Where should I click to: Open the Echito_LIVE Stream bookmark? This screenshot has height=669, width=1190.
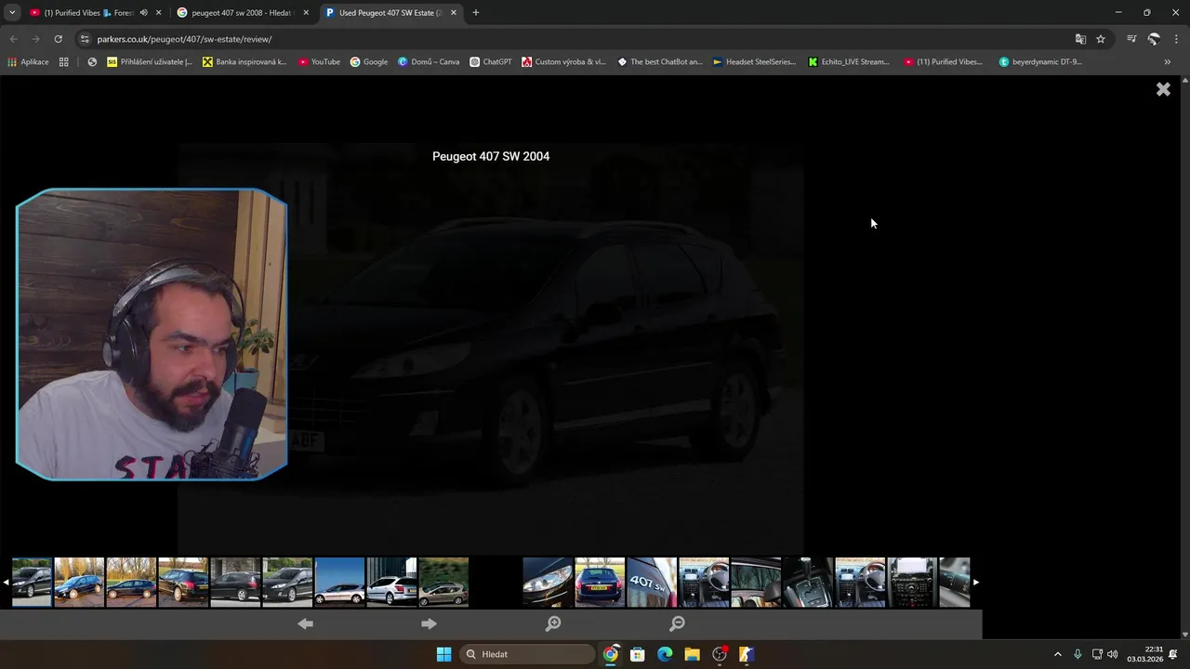(849, 62)
